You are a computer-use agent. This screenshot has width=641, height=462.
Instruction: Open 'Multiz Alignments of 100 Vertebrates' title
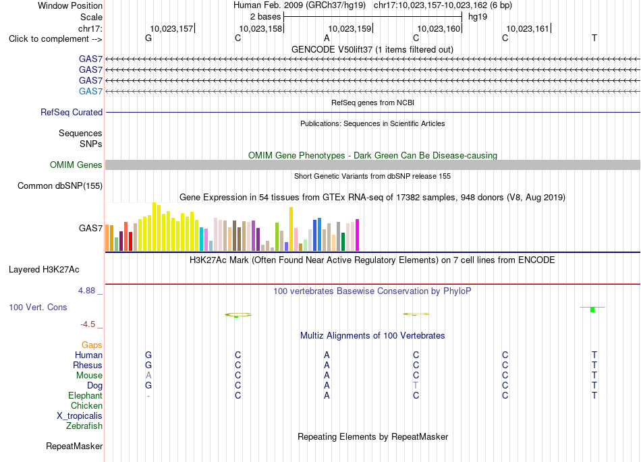tap(372, 336)
